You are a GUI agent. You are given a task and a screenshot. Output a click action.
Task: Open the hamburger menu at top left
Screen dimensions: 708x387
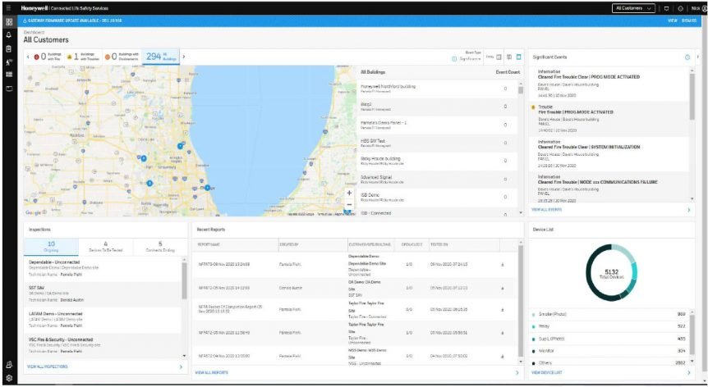point(7,7)
